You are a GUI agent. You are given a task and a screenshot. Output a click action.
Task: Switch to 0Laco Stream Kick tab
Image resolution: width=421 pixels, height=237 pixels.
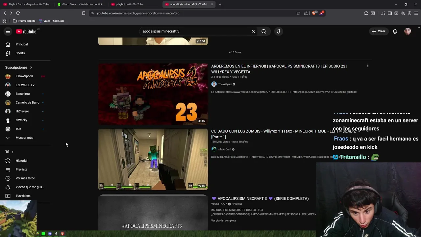(80, 4)
